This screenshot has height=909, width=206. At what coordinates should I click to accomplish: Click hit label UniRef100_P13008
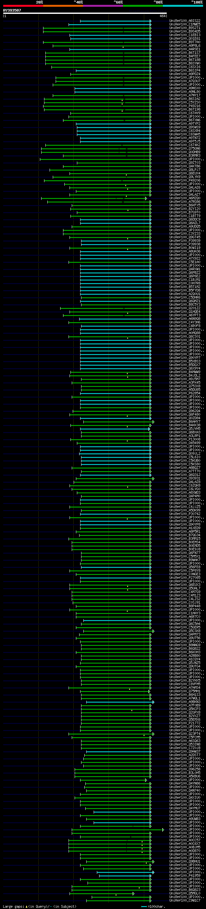pos(185,439)
